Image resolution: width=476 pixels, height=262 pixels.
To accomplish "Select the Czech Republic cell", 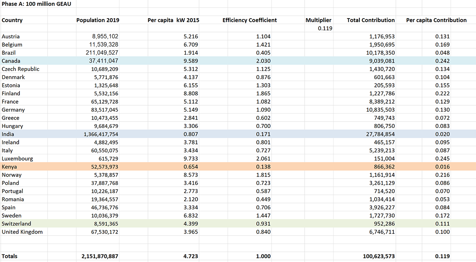I will [x=21, y=69].
